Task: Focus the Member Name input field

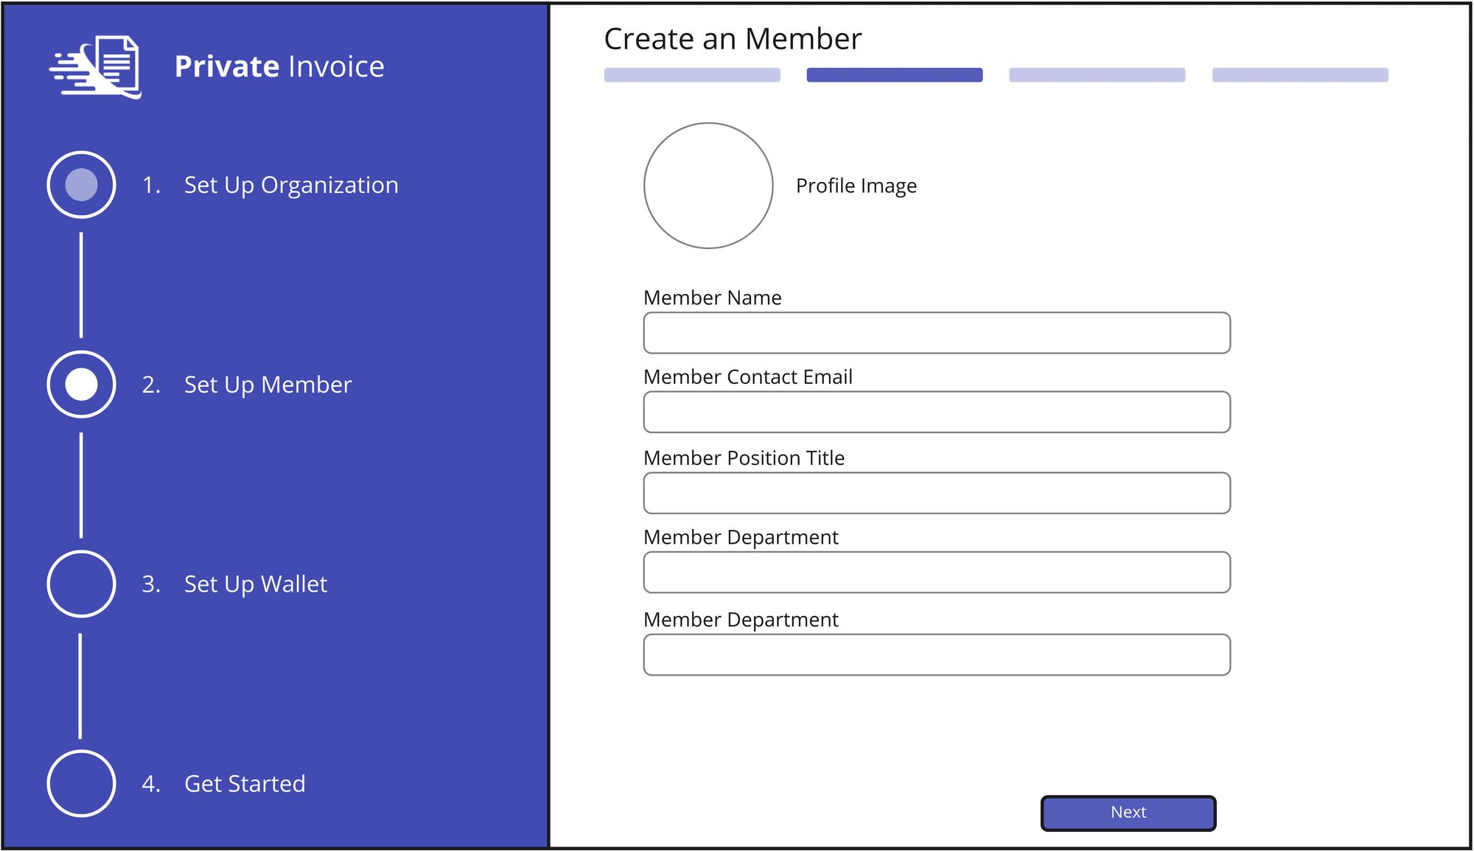Action: [936, 333]
